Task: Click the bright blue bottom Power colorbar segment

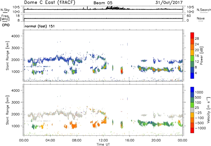Action: click(192, 76)
